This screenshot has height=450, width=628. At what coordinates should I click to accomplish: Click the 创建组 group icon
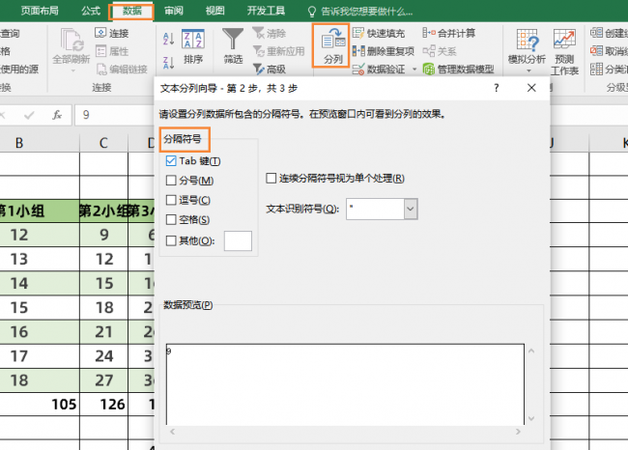pyautogui.click(x=596, y=33)
